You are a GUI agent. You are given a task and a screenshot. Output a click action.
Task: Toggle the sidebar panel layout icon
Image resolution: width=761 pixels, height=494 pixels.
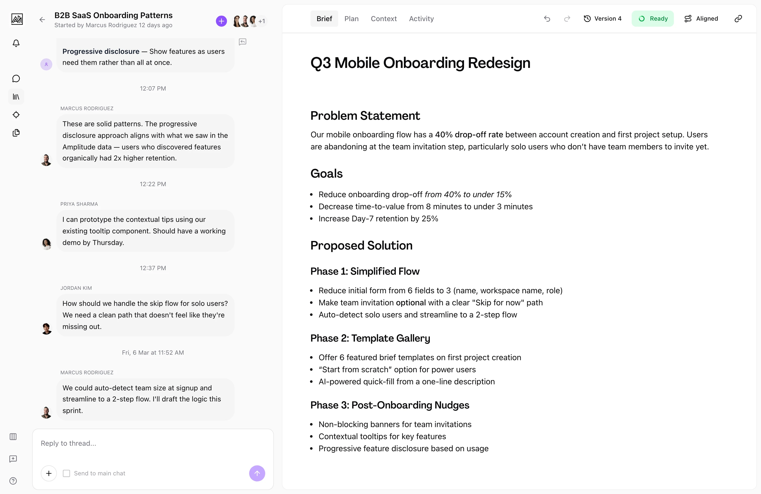[x=13, y=436]
